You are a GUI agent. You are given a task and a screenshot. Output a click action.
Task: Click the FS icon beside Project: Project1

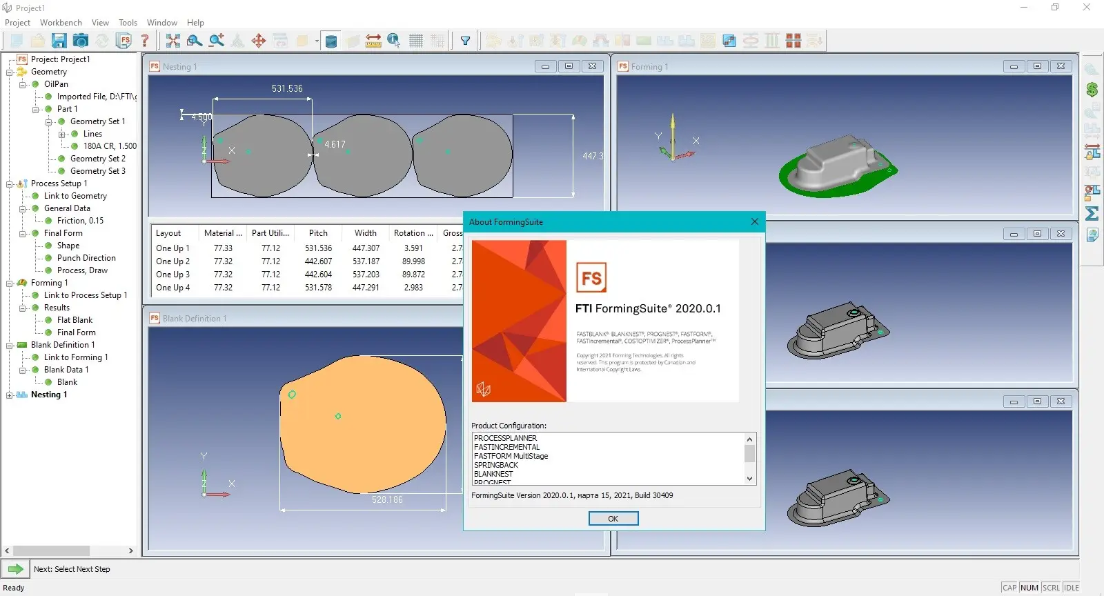pyautogui.click(x=22, y=59)
